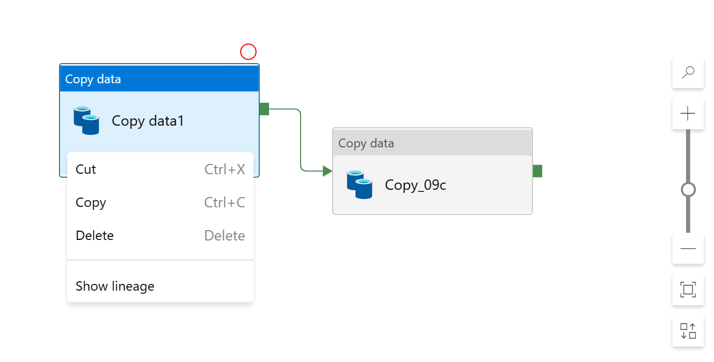The image size is (714, 362).
Task: Click green output connector on Copy data1
Action: 264,109
